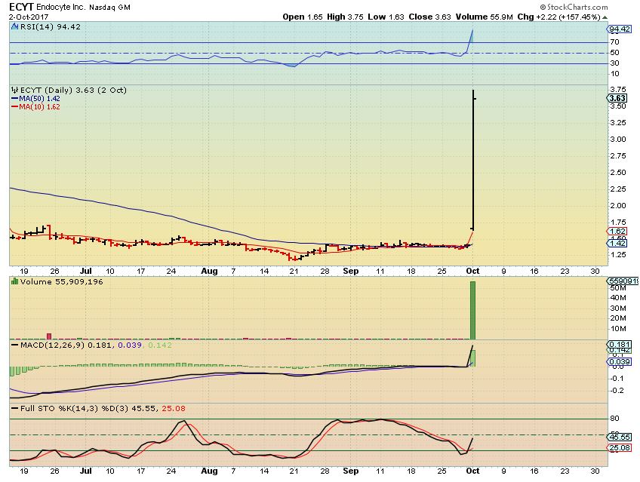Click the 0.181 MACD value tag
The height and width of the screenshot is (482, 640).
click(x=620, y=345)
